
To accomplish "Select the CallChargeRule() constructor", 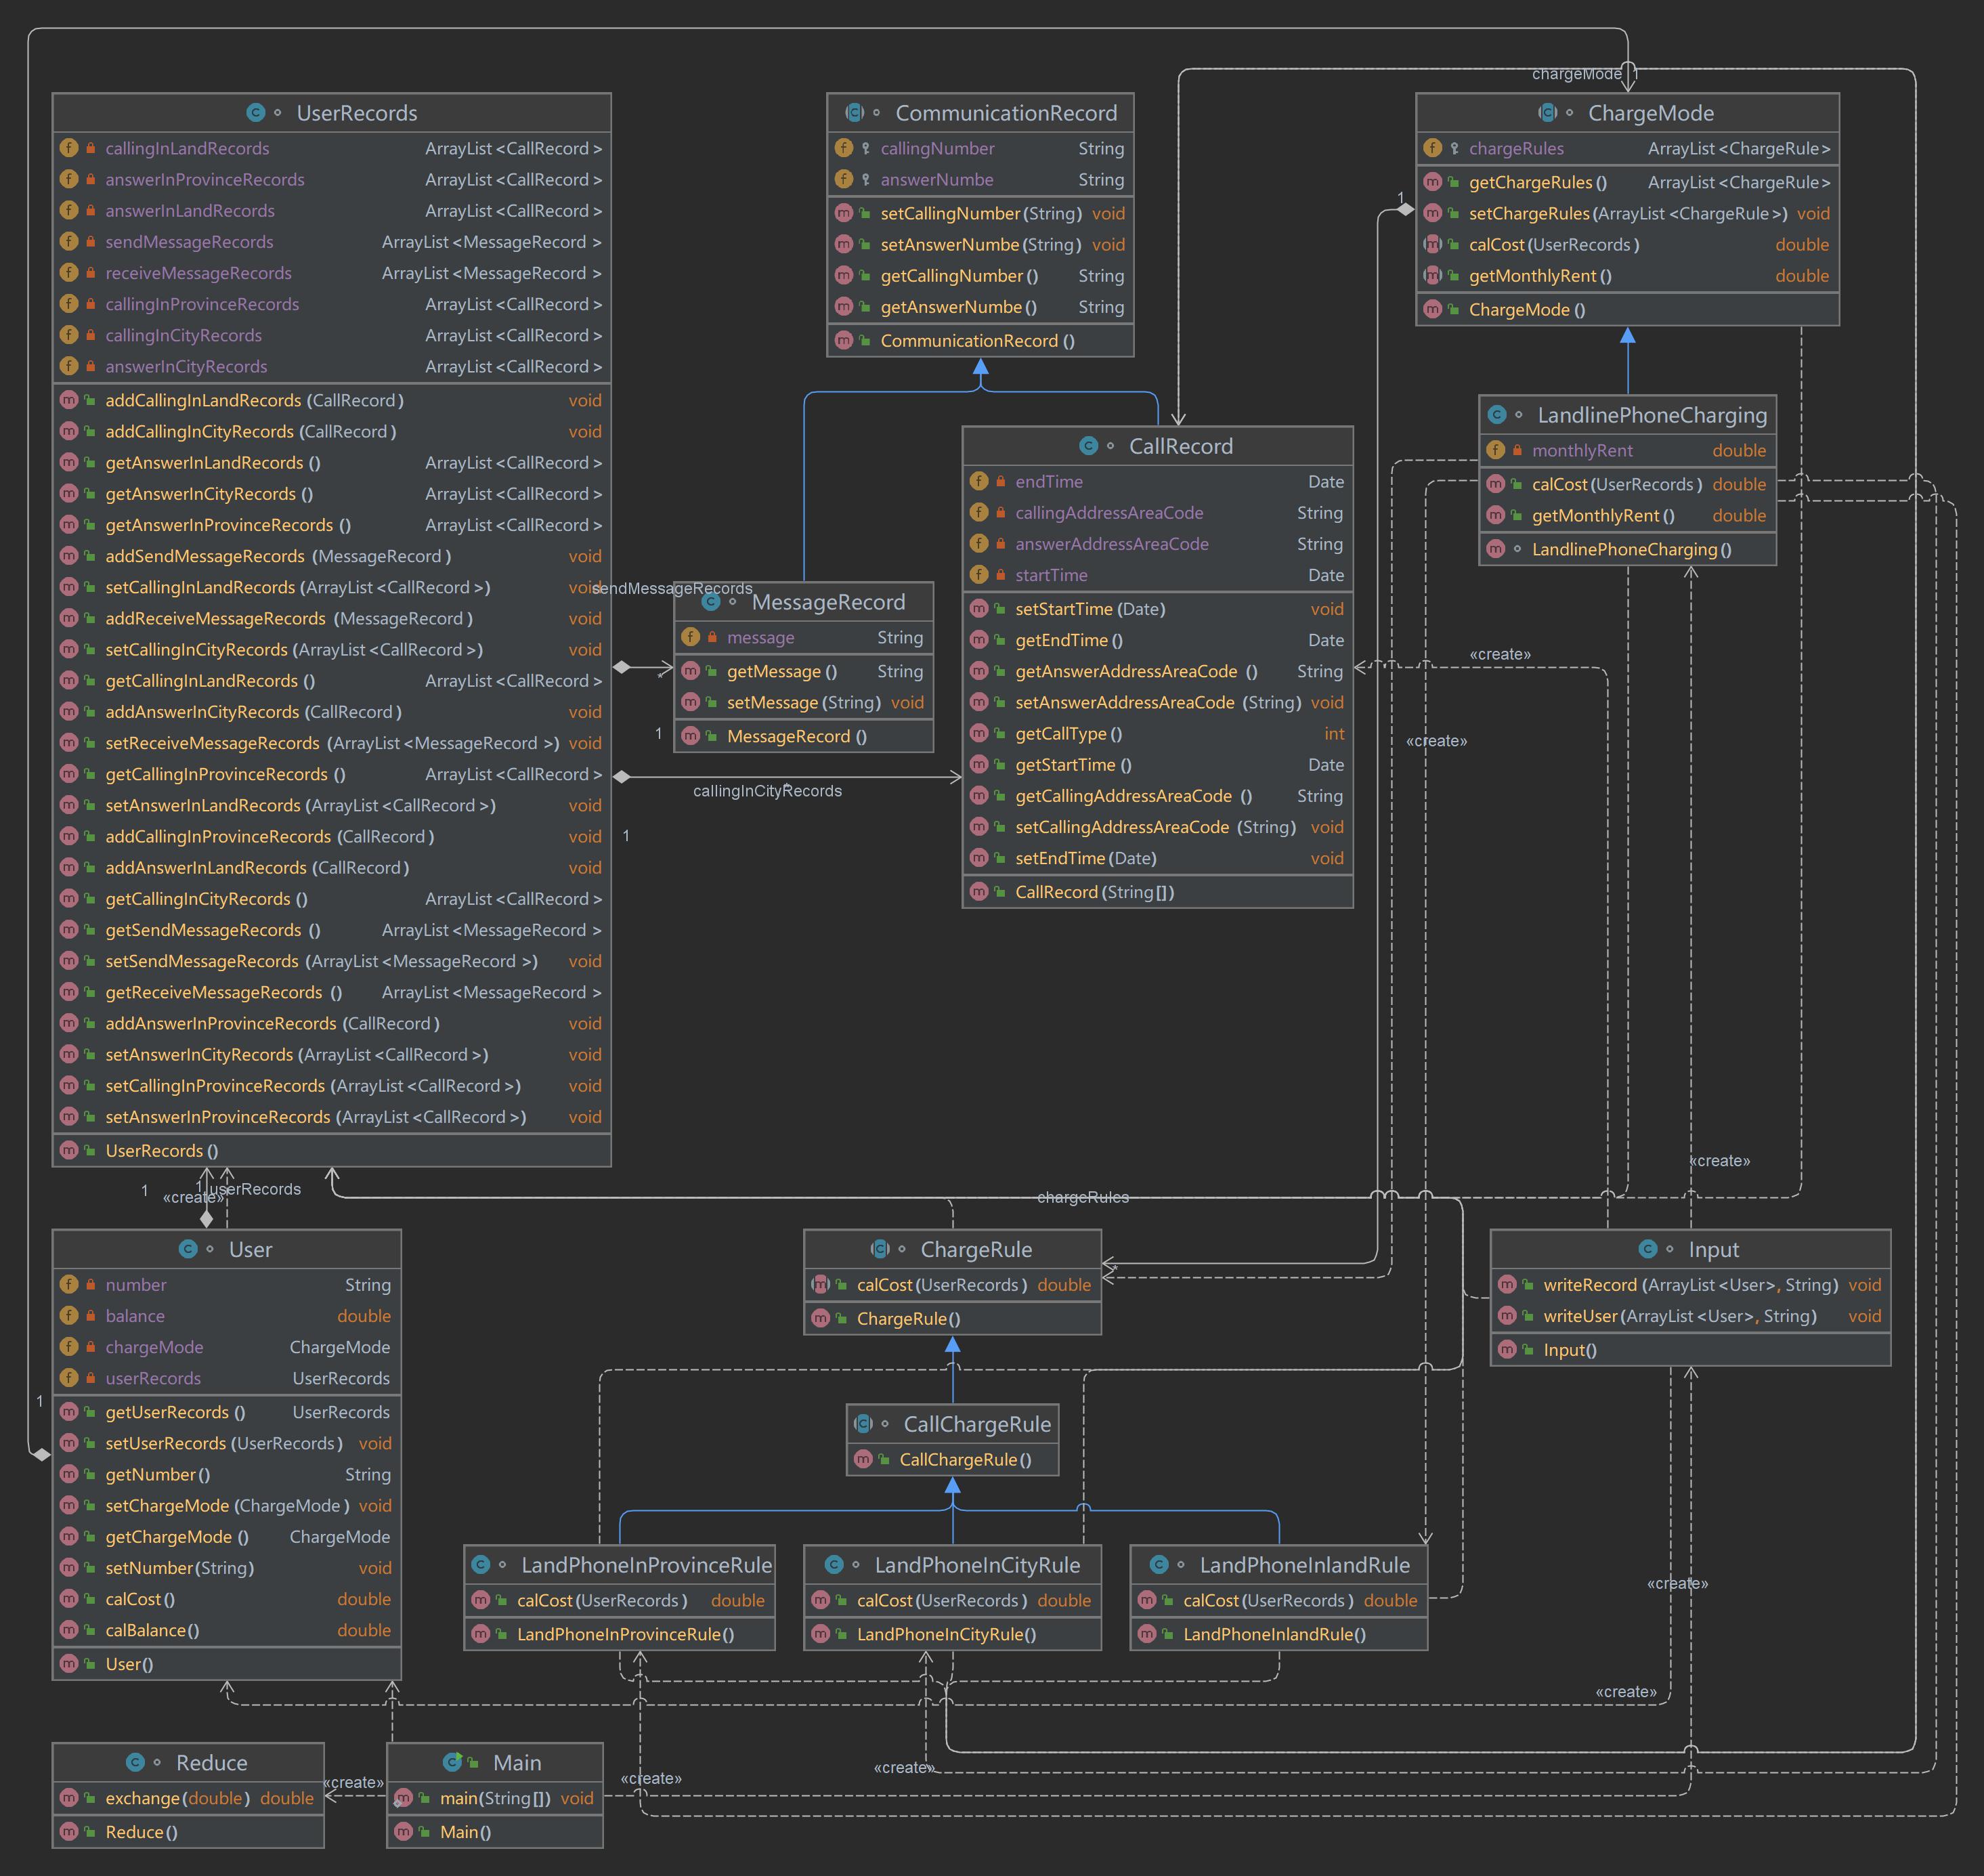I will coord(952,1460).
